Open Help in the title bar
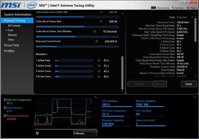The width and height of the screenshot is (199, 139). point(191,8)
